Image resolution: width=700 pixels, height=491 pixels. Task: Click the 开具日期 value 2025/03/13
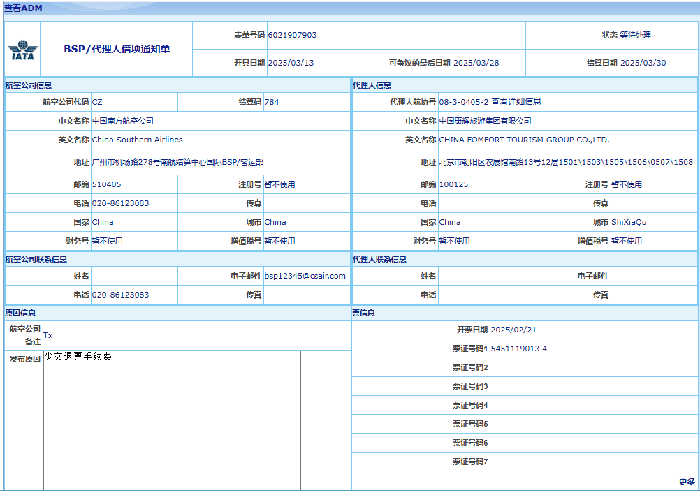pyautogui.click(x=291, y=63)
